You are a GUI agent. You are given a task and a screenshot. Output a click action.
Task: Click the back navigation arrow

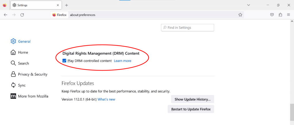(x=5, y=15)
